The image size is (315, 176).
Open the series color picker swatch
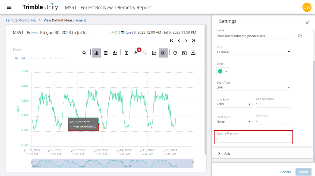click(x=223, y=71)
